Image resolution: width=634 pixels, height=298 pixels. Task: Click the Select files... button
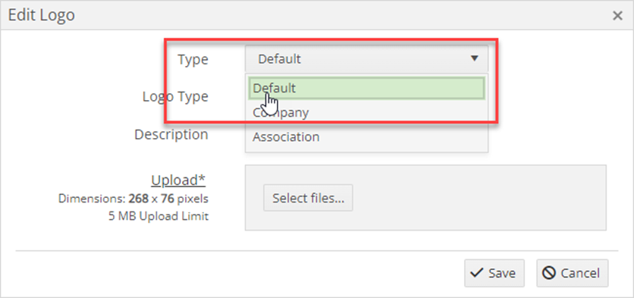click(308, 198)
